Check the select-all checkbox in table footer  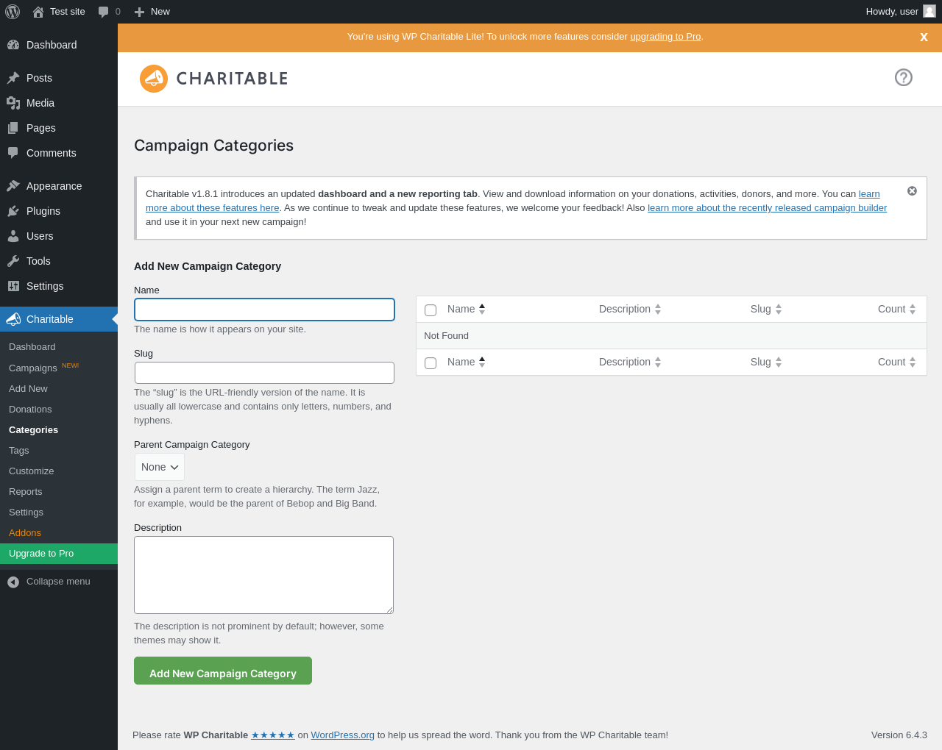pyautogui.click(x=431, y=363)
